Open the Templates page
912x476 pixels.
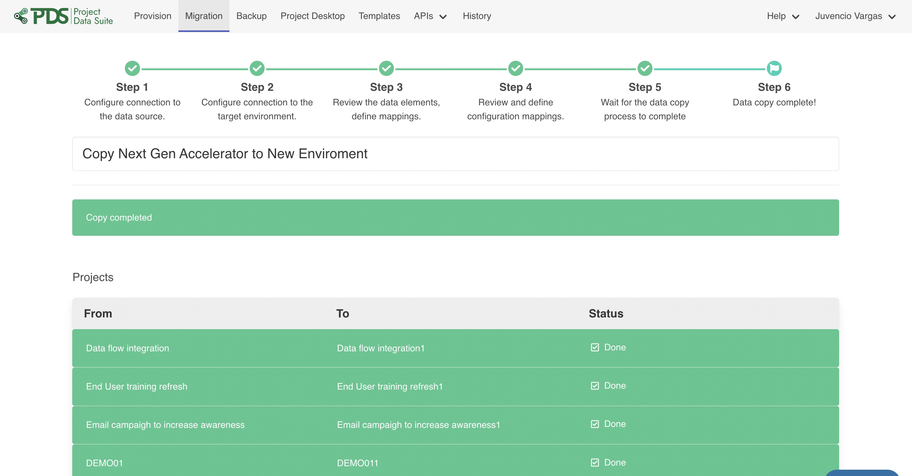(x=379, y=16)
